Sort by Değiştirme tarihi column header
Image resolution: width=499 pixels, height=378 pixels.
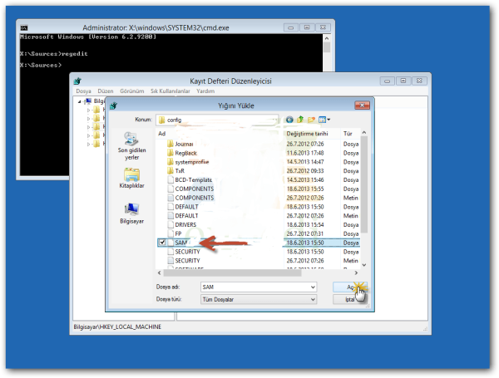(x=307, y=134)
